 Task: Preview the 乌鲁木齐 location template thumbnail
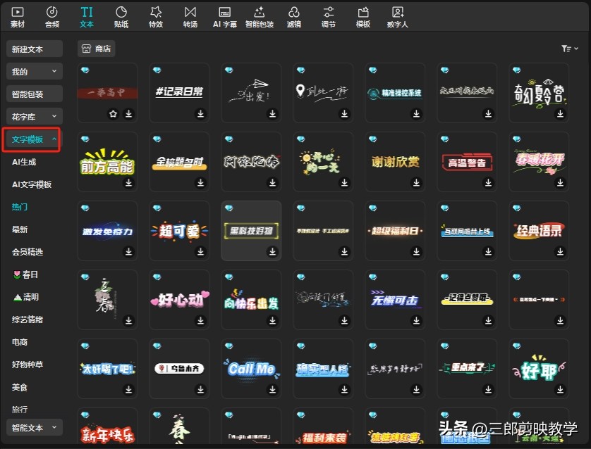[x=179, y=369]
